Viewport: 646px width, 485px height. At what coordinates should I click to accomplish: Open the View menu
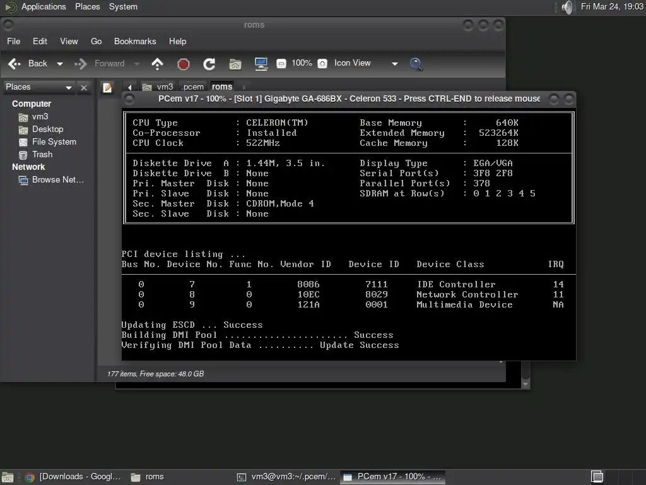pyautogui.click(x=69, y=41)
